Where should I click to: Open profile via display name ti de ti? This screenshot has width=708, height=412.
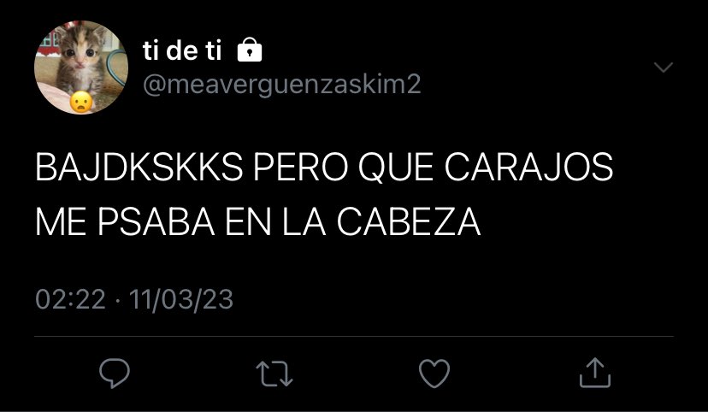[182, 50]
